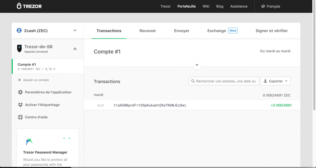The width and height of the screenshot is (316, 168).
Task: Click the globe language icon
Action: click(x=263, y=6)
